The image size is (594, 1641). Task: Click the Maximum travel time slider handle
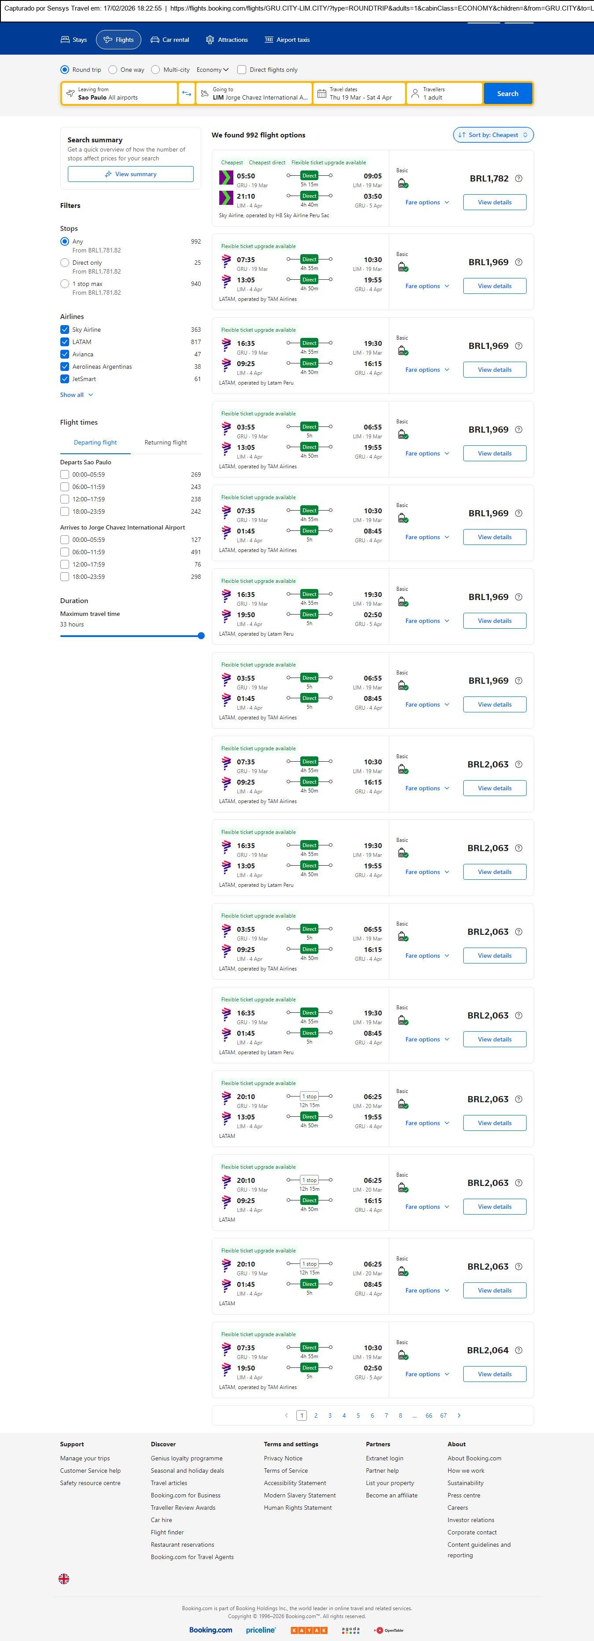pyautogui.click(x=201, y=636)
